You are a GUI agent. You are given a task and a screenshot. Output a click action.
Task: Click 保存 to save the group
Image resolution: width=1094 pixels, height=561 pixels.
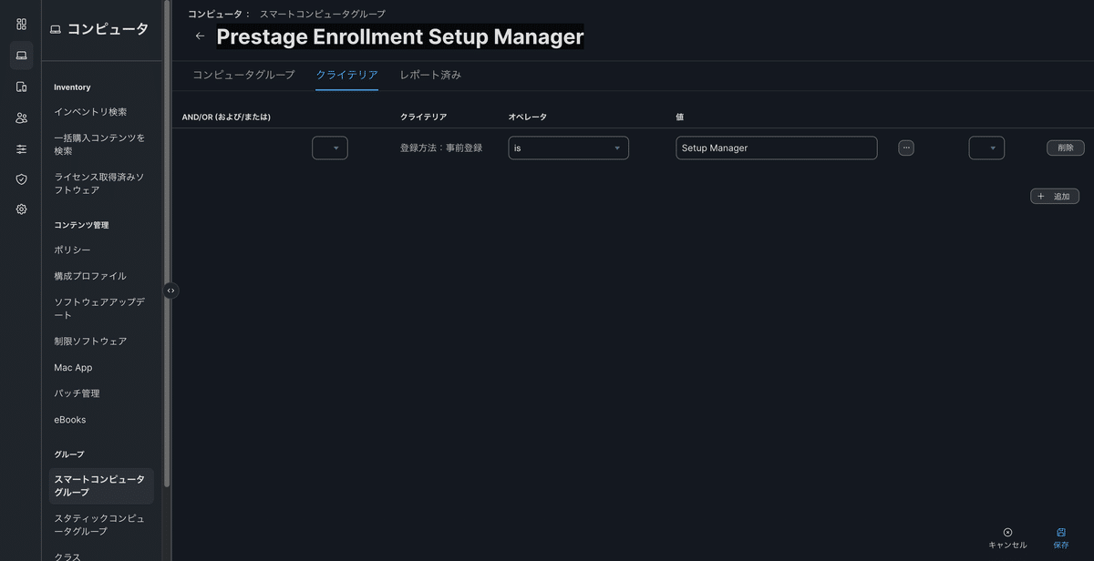pos(1060,537)
